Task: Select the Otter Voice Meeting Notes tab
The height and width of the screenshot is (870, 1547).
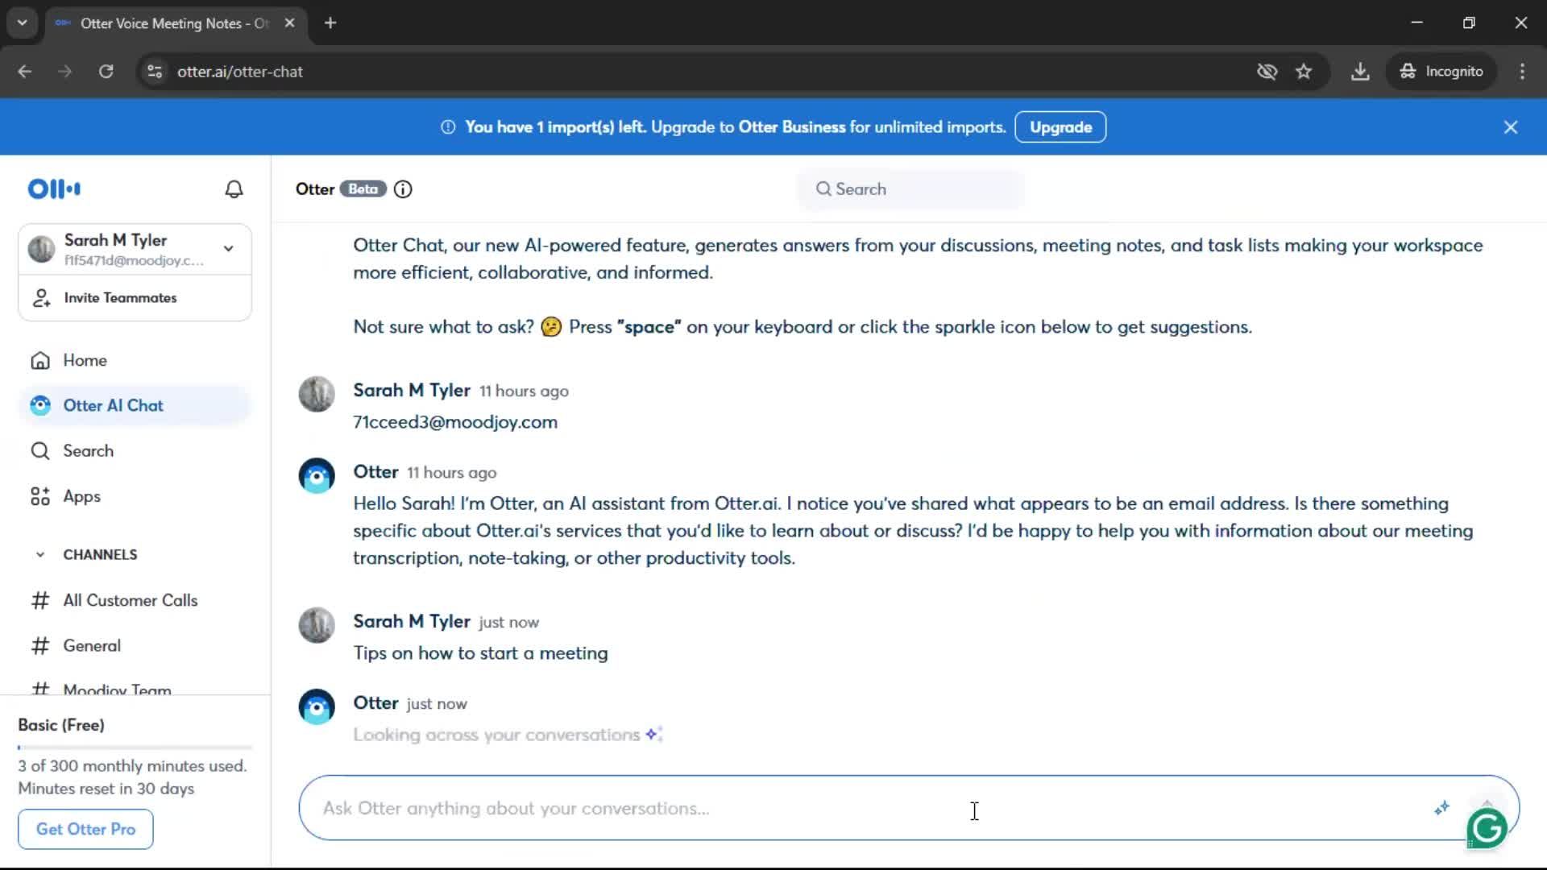Action: pyautogui.click(x=175, y=23)
